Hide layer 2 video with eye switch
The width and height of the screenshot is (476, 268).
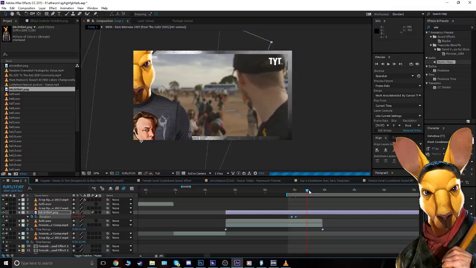pos(3,200)
